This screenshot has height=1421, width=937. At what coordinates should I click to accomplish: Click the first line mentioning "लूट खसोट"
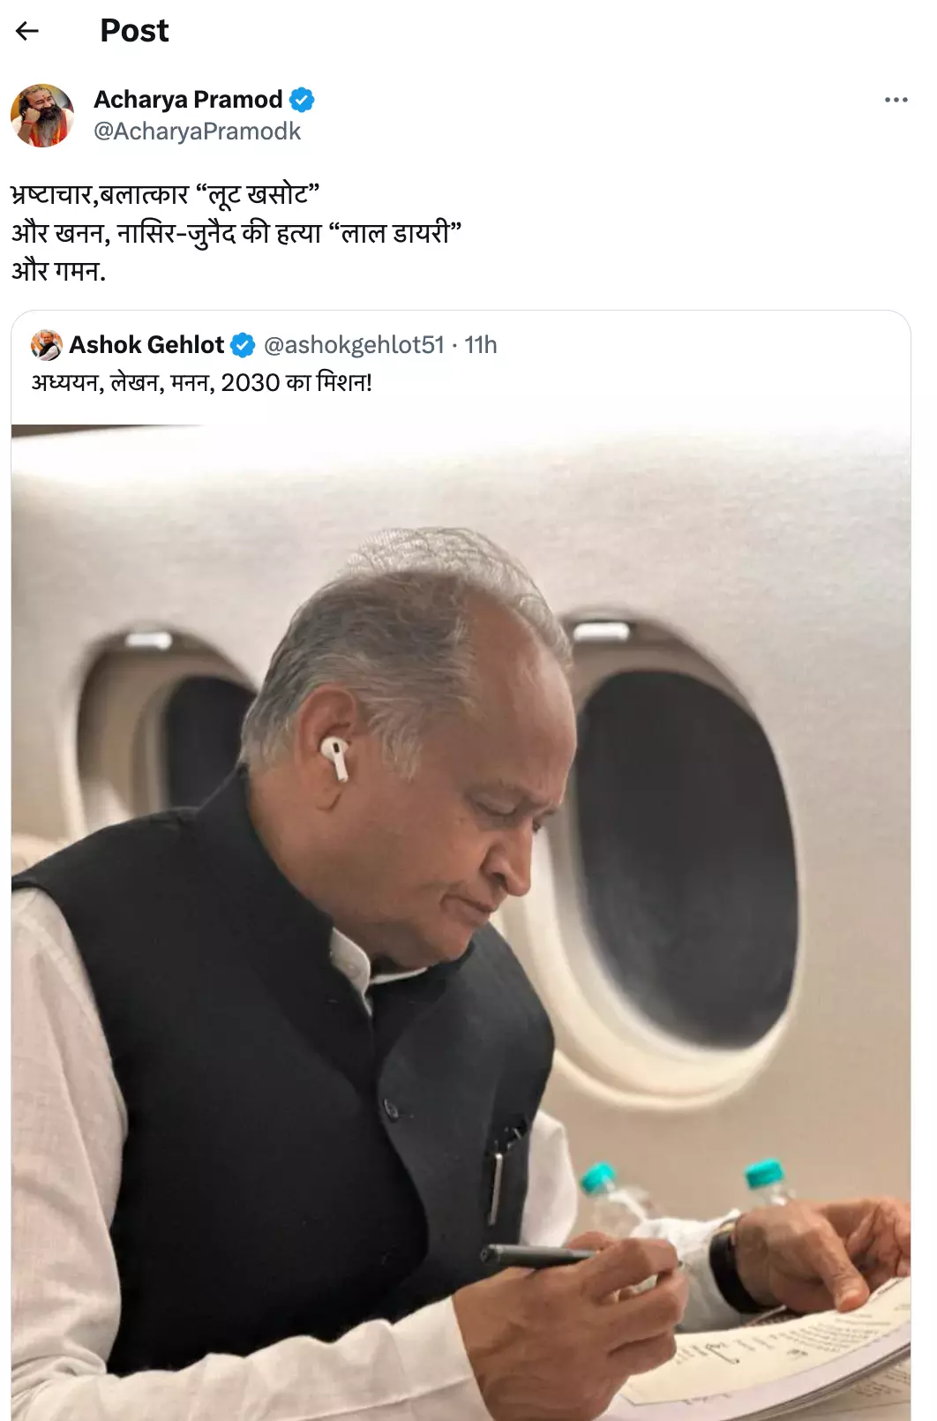pos(165,193)
